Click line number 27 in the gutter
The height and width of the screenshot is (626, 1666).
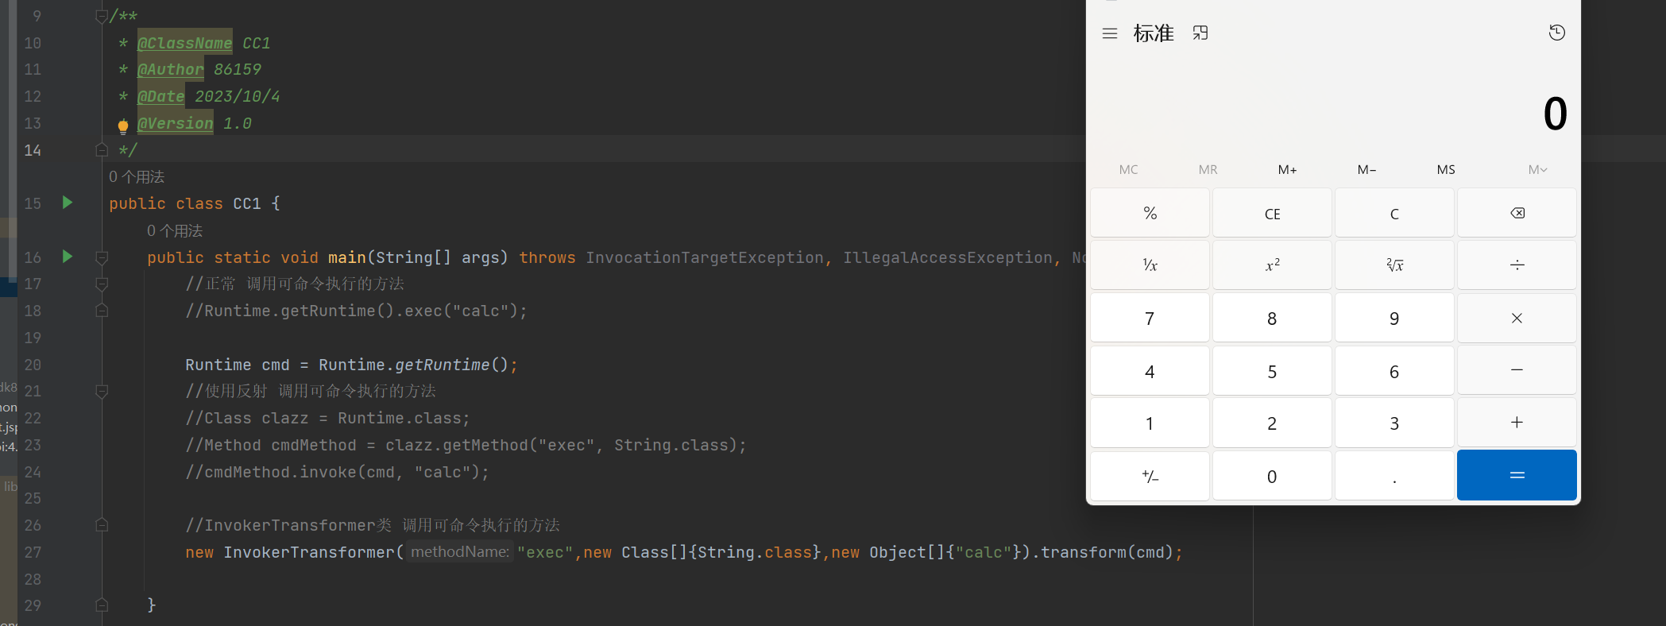(x=33, y=552)
